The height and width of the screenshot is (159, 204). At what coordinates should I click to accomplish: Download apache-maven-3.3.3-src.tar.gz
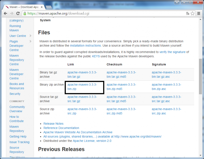click(82, 99)
